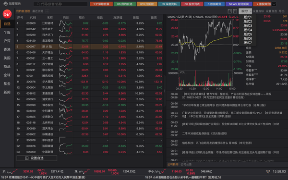Choose 版式1 in the open list
The image size is (288, 180).
[248, 17]
